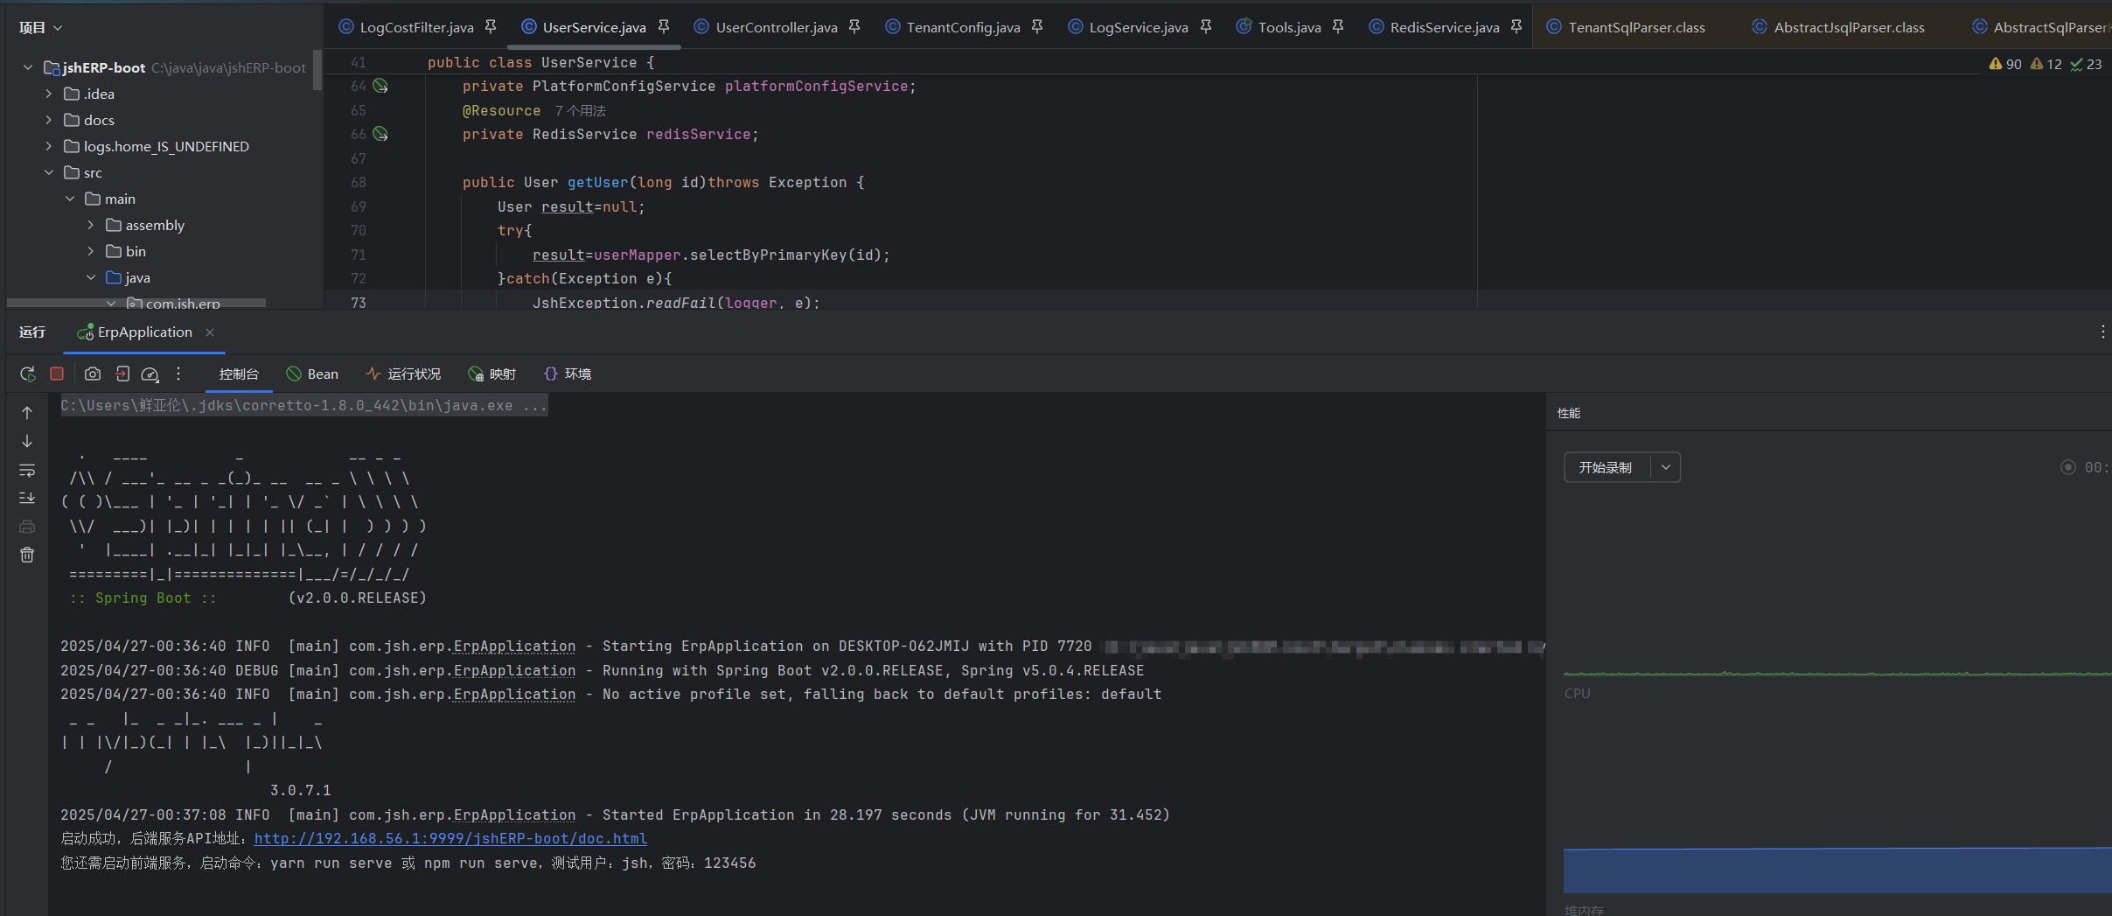Open the 项目 view dropdown
The height and width of the screenshot is (916, 2112).
coord(41,27)
